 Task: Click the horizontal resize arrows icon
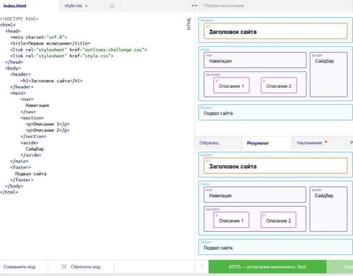coord(194,6)
